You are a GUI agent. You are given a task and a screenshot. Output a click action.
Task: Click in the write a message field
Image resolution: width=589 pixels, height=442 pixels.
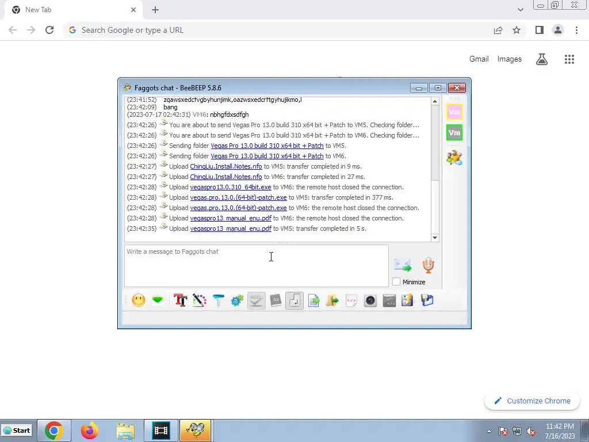(x=256, y=266)
